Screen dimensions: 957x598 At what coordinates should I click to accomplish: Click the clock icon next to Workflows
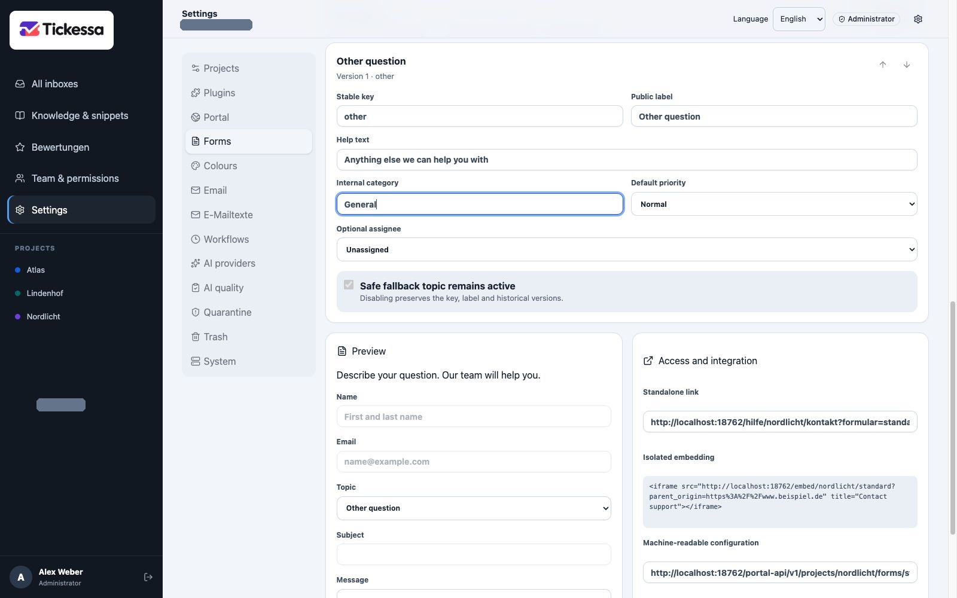(x=196, y=239)
